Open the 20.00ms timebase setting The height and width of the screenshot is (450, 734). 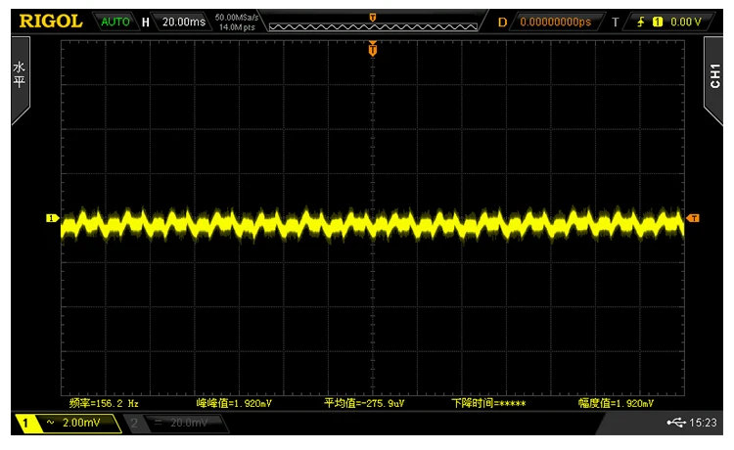(184, 22)
